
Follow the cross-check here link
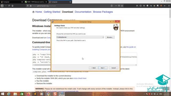80,78
